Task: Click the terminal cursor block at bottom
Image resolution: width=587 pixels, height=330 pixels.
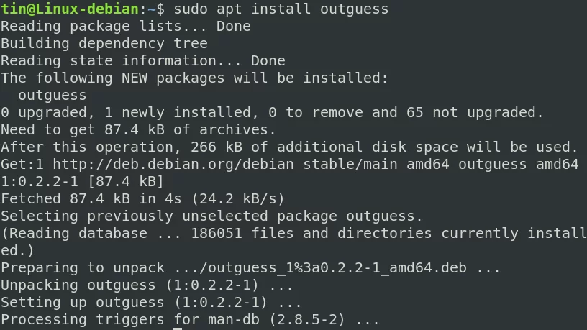Action: 178,329
